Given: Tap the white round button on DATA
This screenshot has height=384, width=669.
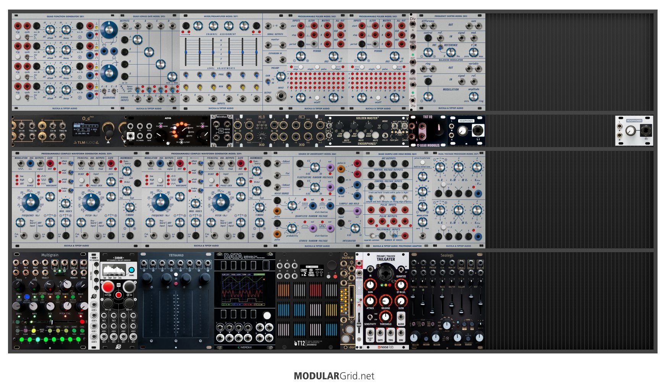Looking at the screenshot, I should (267, 316).
